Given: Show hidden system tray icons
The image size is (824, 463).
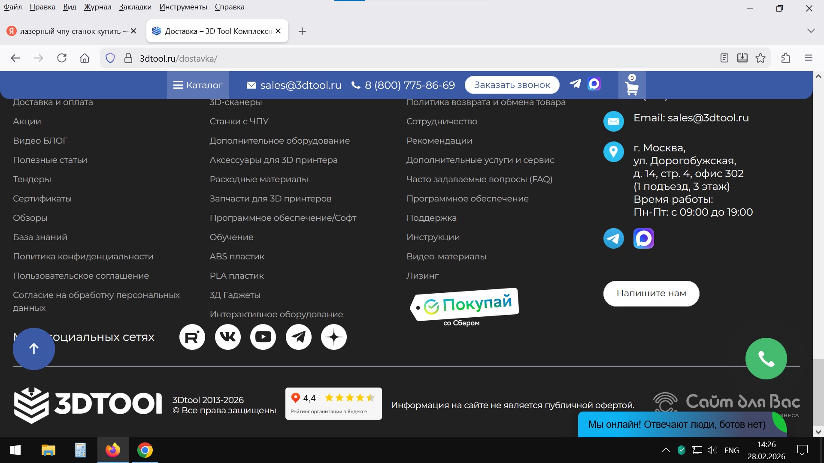Looking at the screenshot, I should pos(666,450).
